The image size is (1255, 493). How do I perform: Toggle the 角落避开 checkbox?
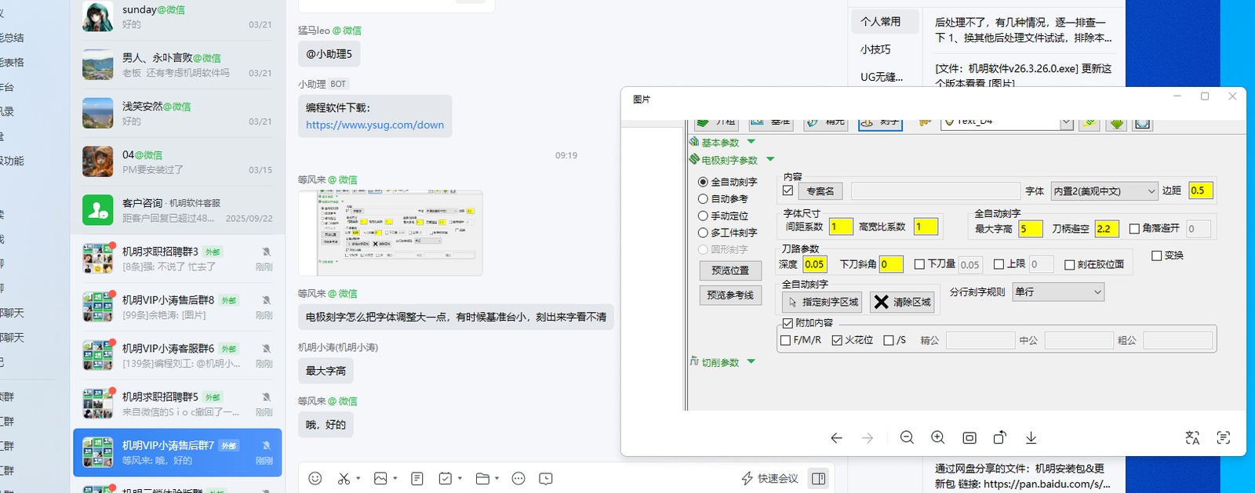click(1134, 229)
